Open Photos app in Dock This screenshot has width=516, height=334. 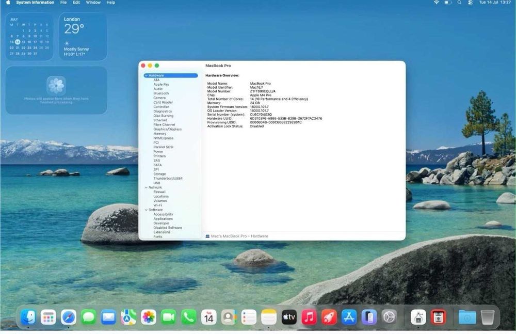[149, 317]
